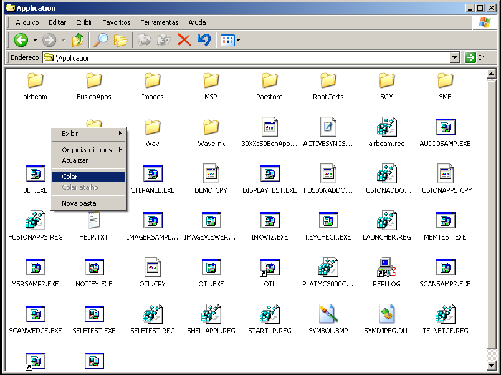Open the address bar dropdown arrow
This screenshot has width=501, height=375.
pyautogui.click(x=455, y=58)
